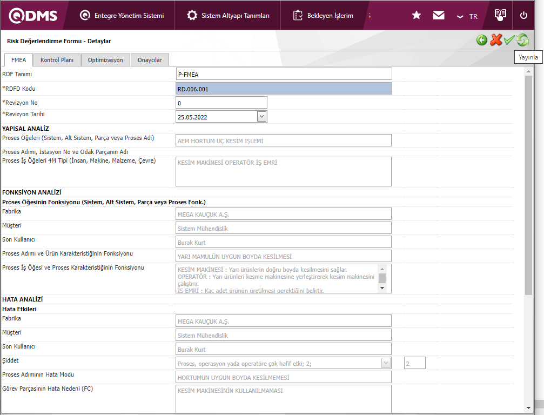Screen dimensions: 544x415
Task: Click the green back arrow icon
Action: click(x=482, y=41)
